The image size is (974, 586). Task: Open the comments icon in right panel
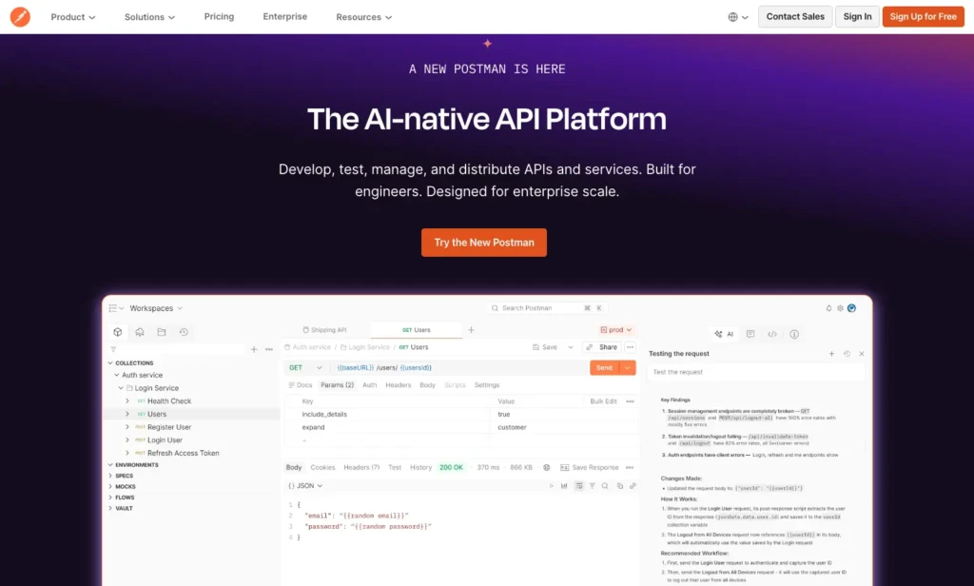[x=750, y=334]
